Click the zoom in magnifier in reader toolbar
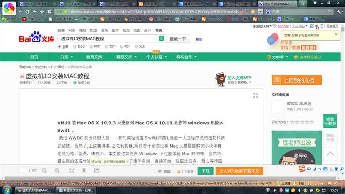This screenshot has width=345, height=194. (x=57, y=171)
